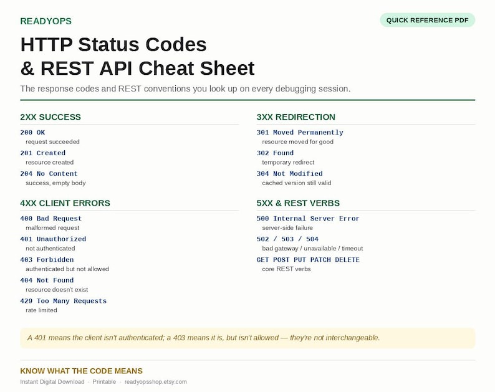Click the subtitle about response codes
The width and height of the screenshot is (495, 392).
pyautogui.click(x=185, y=88)
